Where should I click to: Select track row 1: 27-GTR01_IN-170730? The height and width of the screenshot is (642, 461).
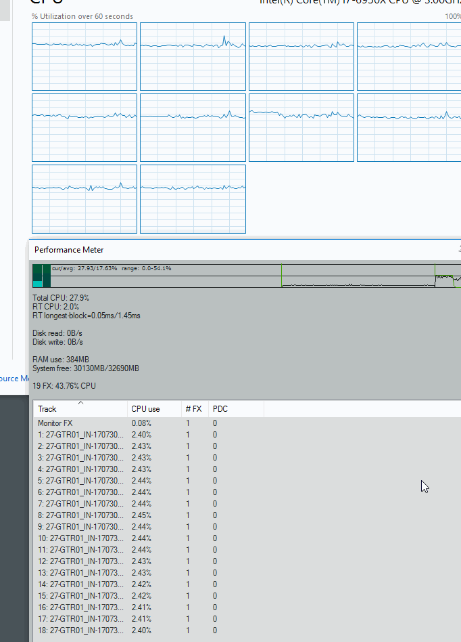click(247, 434)
